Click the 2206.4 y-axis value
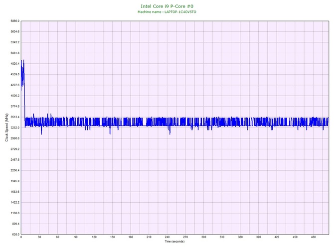Screen dimensions: 334x250 pyautogui.click(x=15, y=170)
